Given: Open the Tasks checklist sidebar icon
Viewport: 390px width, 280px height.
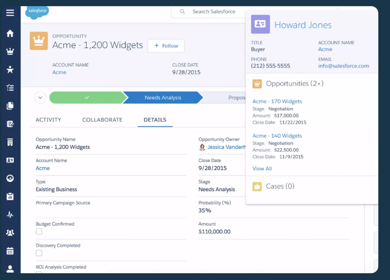Looking at the screenshot, I should 10,88.
